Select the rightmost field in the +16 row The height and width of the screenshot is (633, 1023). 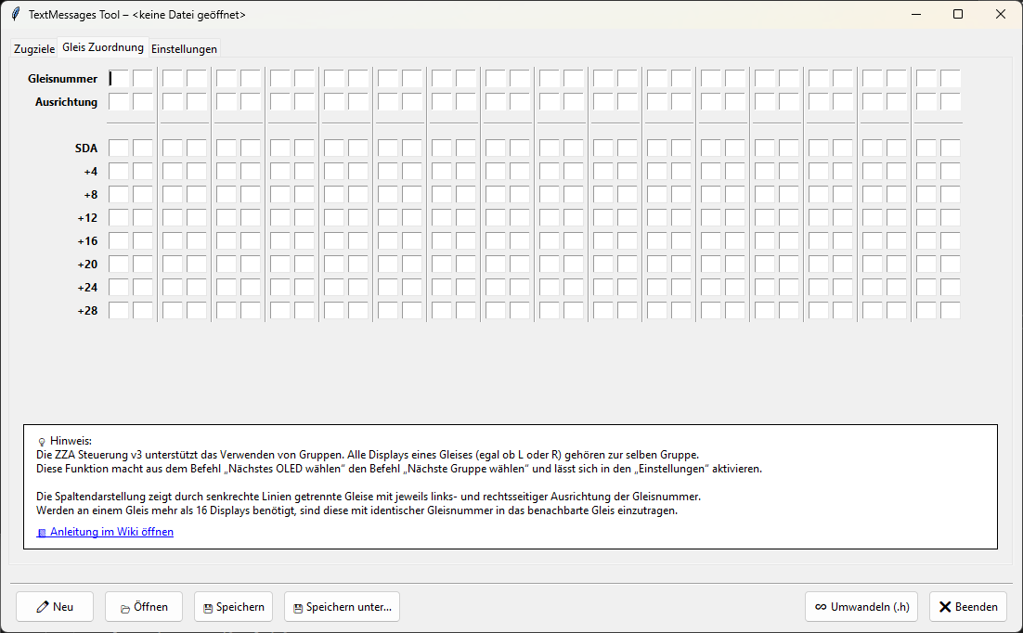tap(951, 240)
